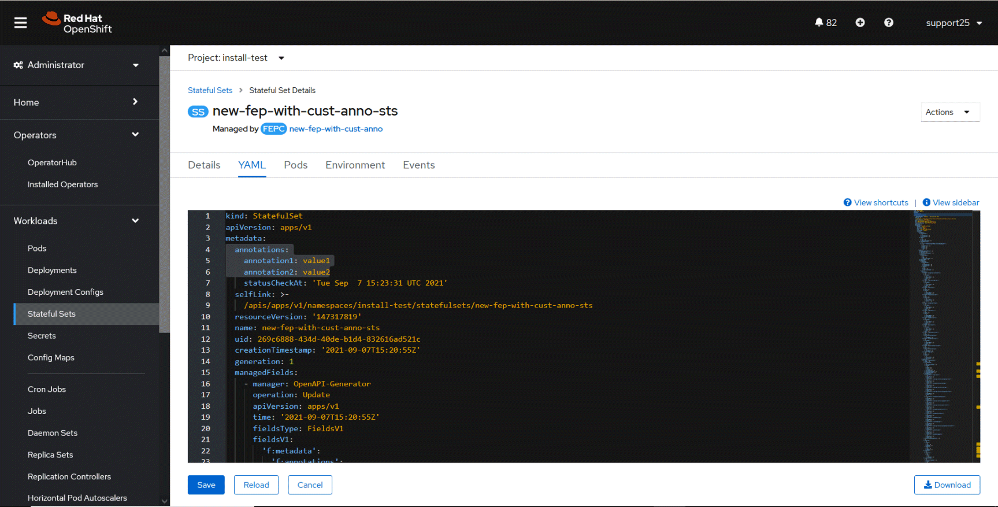Screen dimensions: 998x507
Task: Go to OperatorHub in sidebar
Action: point(52,162)
